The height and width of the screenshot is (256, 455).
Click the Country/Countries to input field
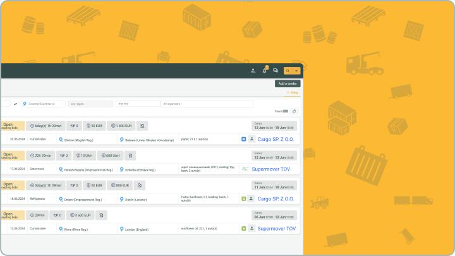point(44,104)
